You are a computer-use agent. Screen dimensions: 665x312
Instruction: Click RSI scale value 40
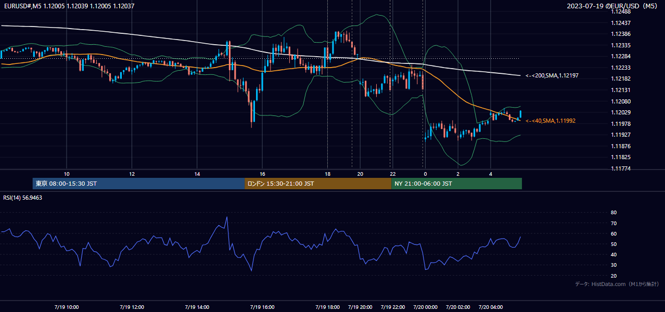coord(613,255)
